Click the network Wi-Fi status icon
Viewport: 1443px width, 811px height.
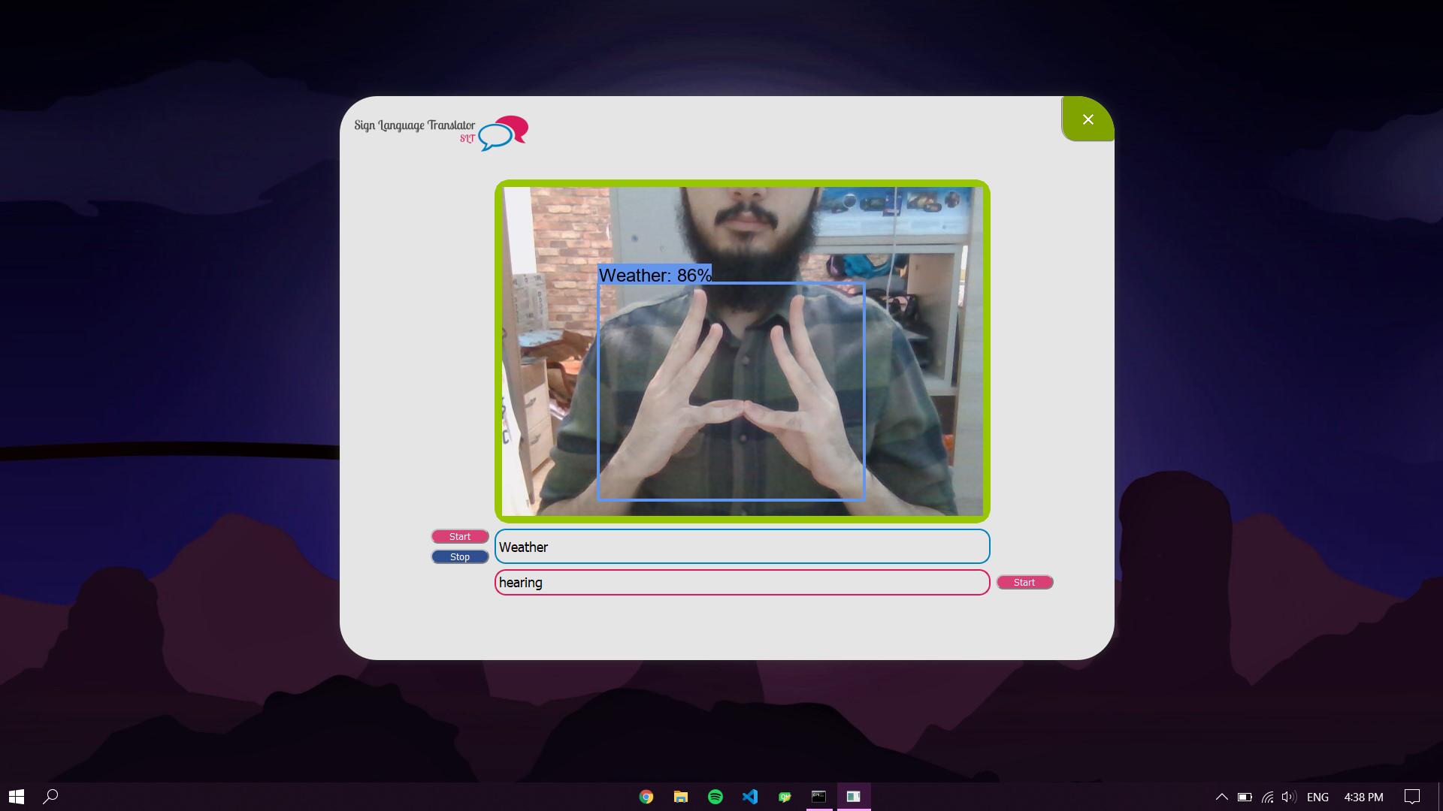pos(1268,797)
